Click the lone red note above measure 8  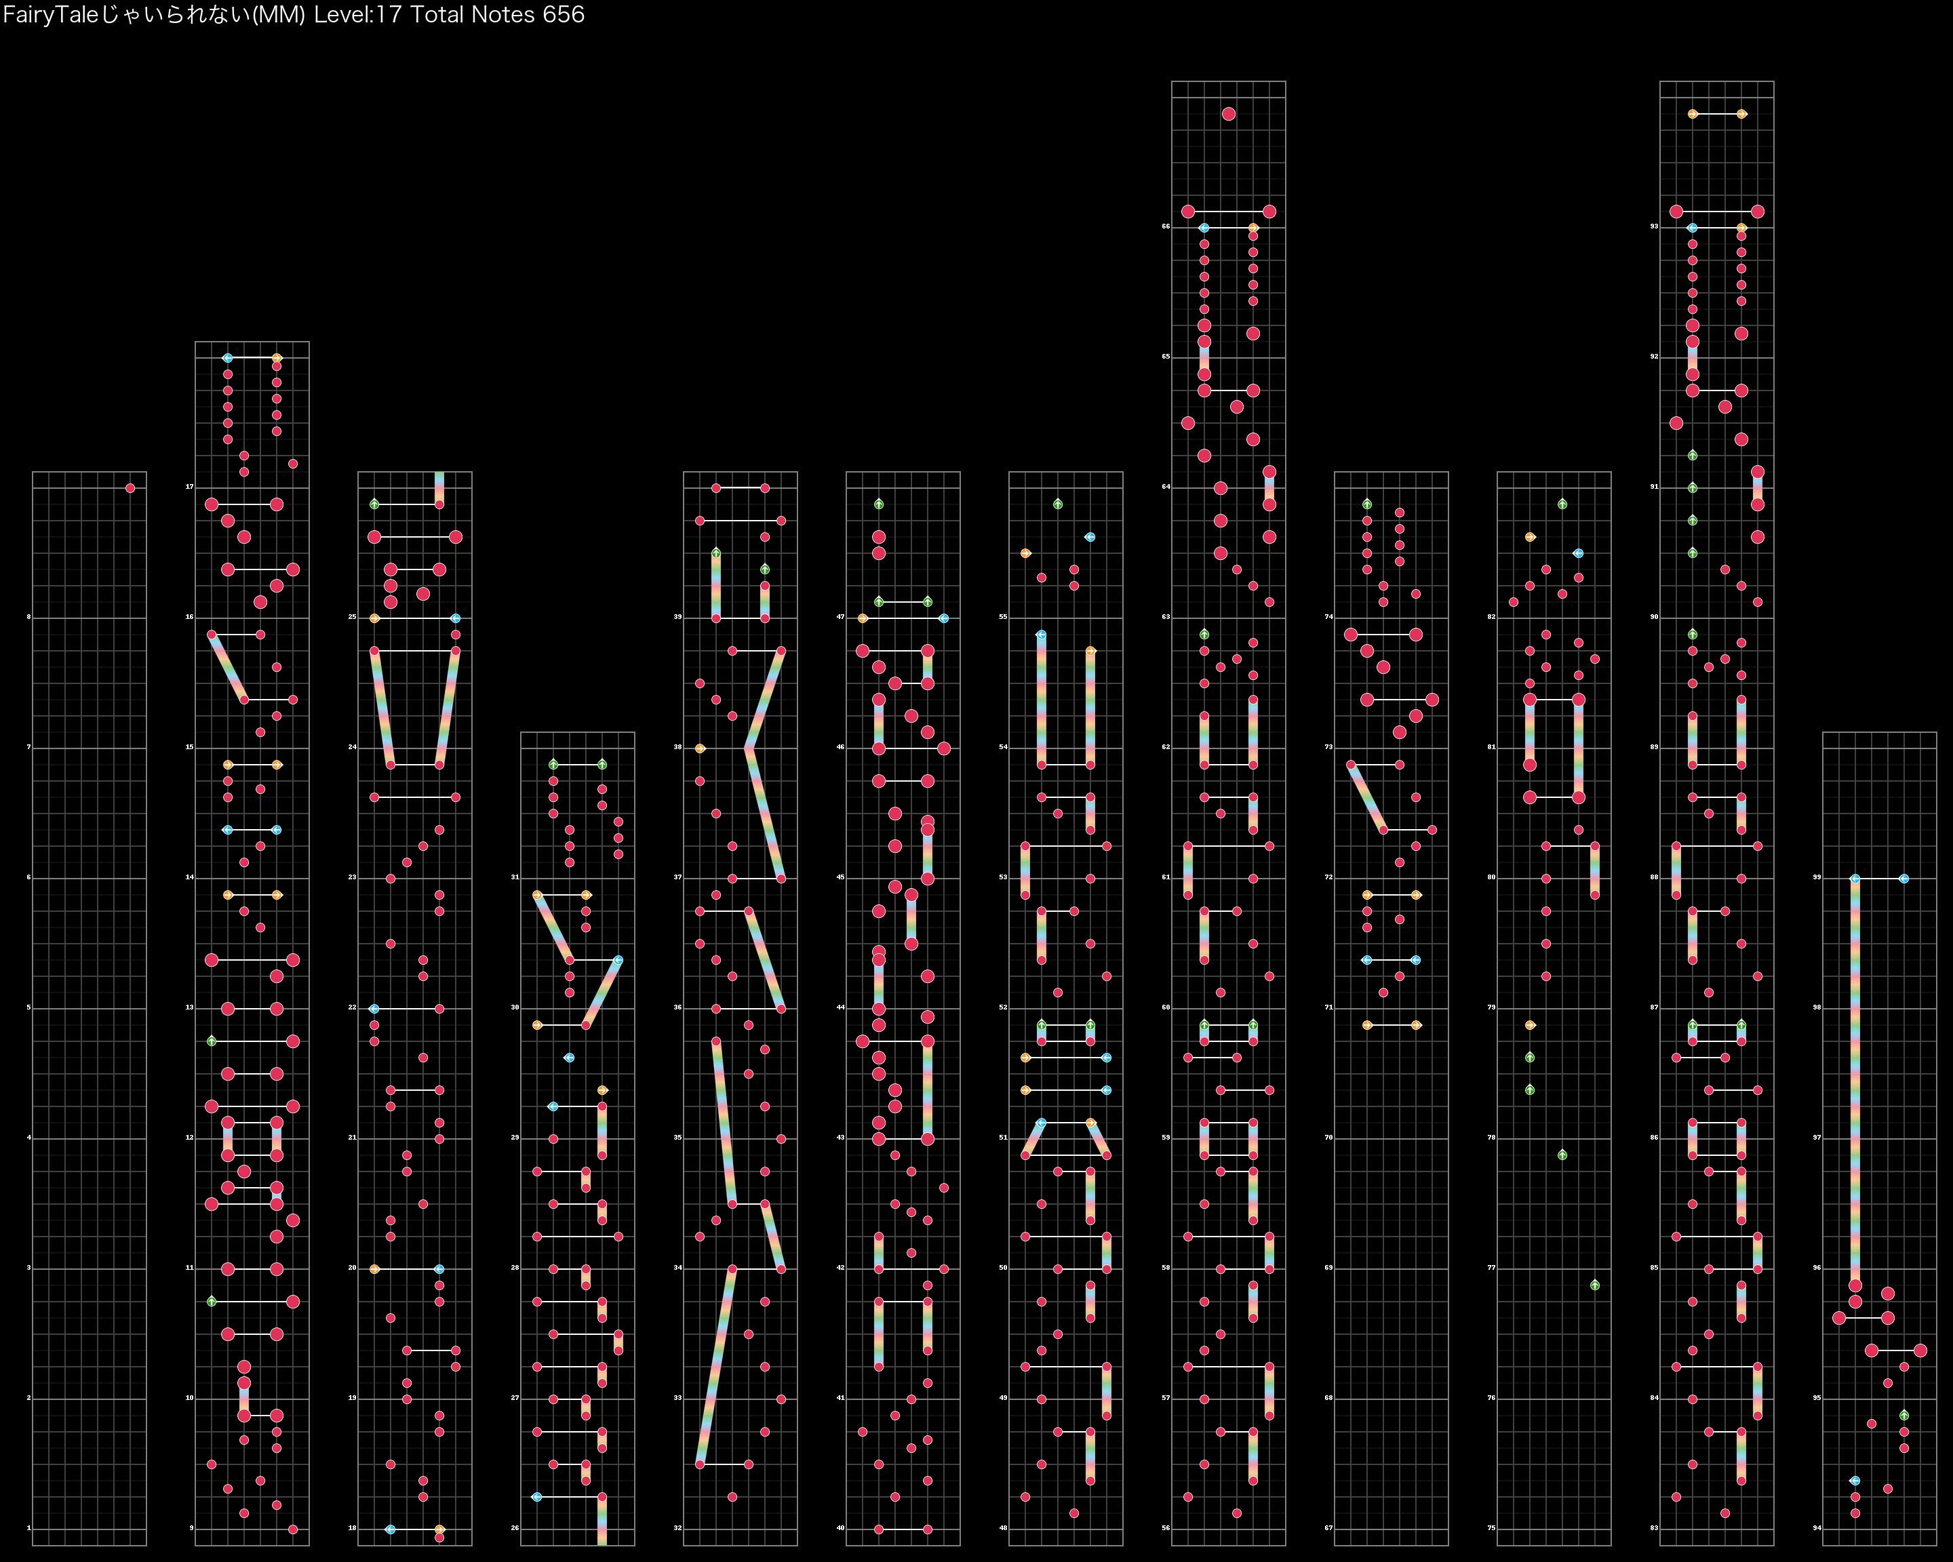pyautogui.click(x=130, y=488)
